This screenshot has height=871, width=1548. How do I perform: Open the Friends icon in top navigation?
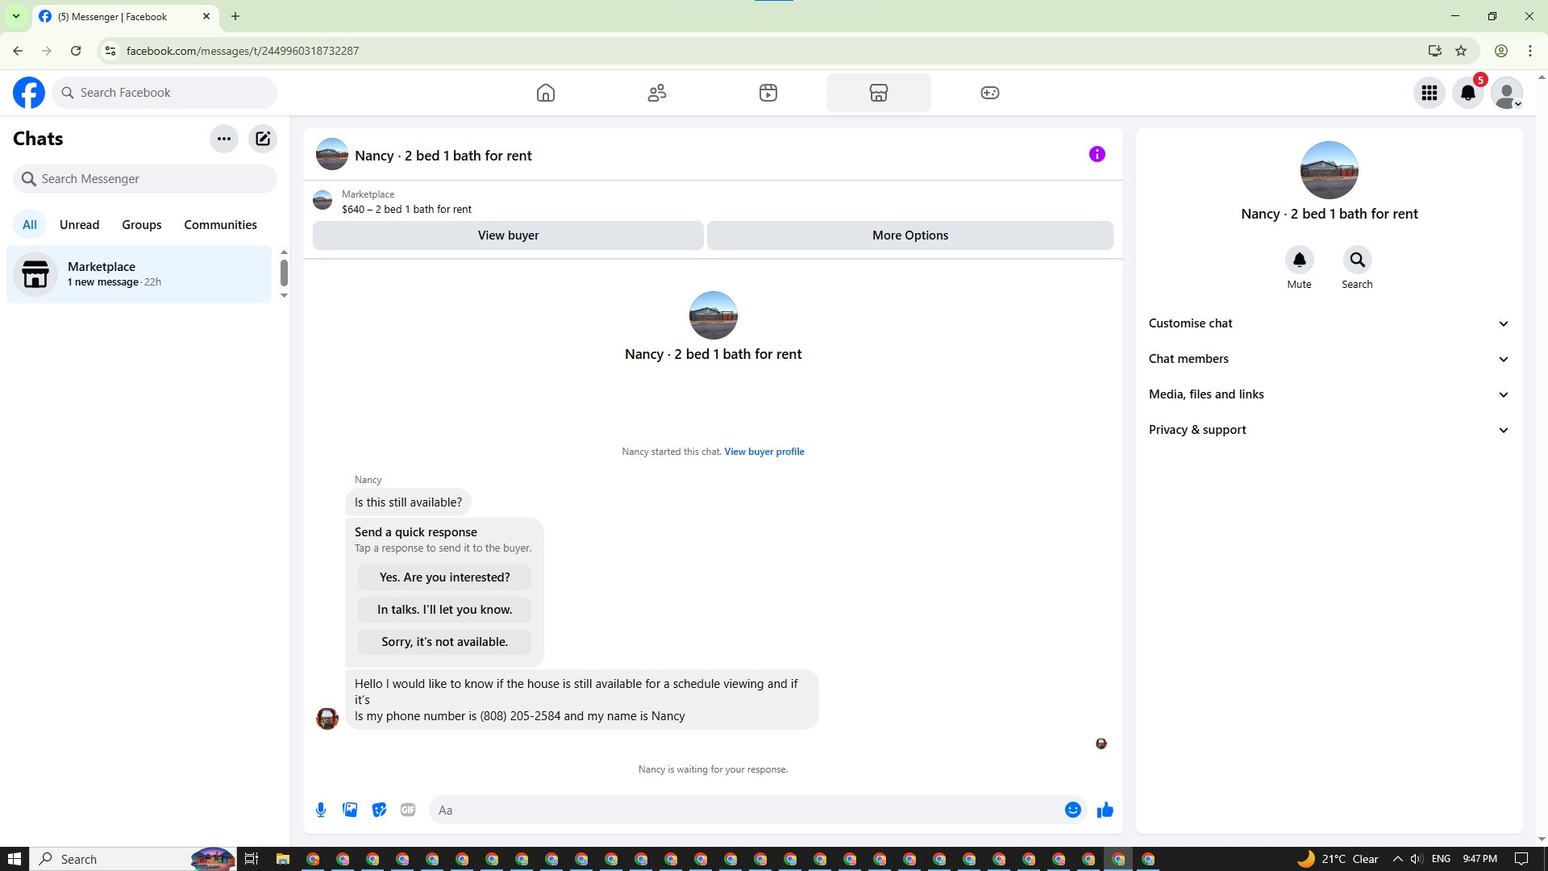[x=657, y=93]
